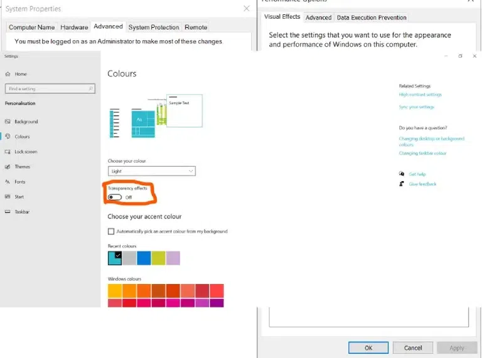
Task: Open Data Execution Prevention tab
Action: click(372, 18)
